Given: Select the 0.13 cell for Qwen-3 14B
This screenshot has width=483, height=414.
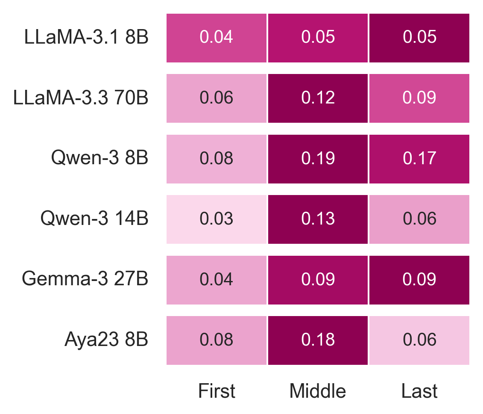Looking at the screenshot, I should pyautogui.click(x=318, y=219).
